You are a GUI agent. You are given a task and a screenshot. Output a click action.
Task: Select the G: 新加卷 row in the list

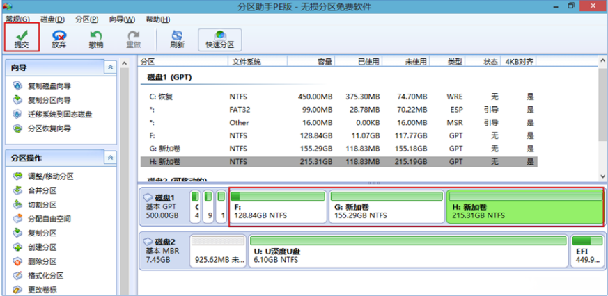[339, 149]
